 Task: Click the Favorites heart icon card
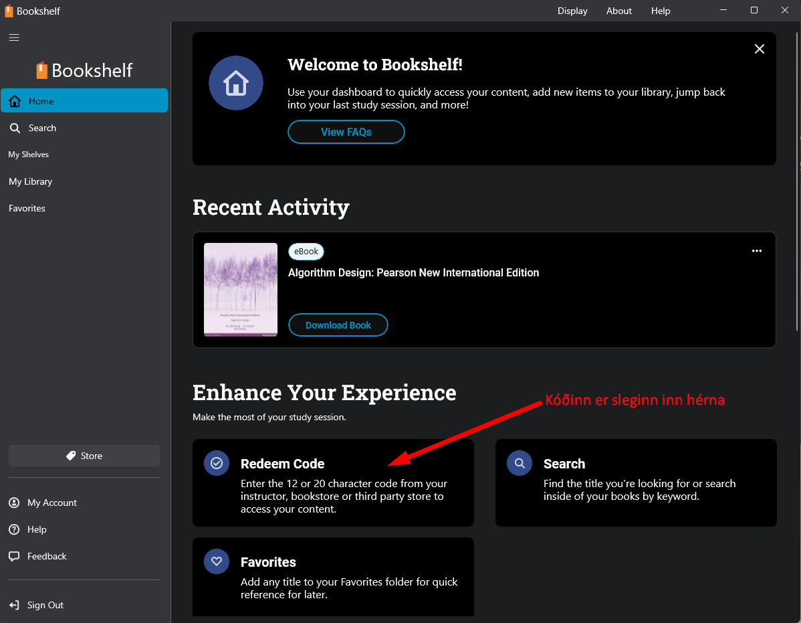point(217,561)
